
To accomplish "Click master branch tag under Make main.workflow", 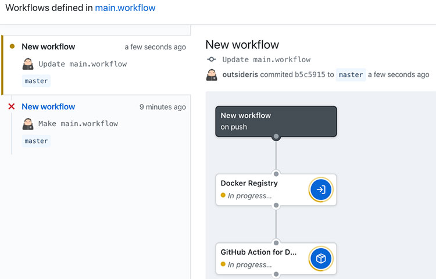I will click(36, 141).
